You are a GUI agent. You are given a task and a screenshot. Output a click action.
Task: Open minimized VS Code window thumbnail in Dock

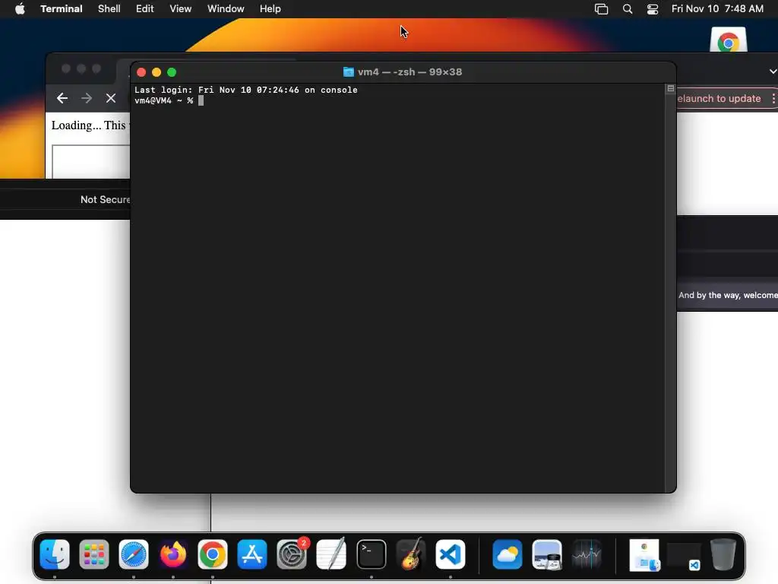click(x=684, y=556)
